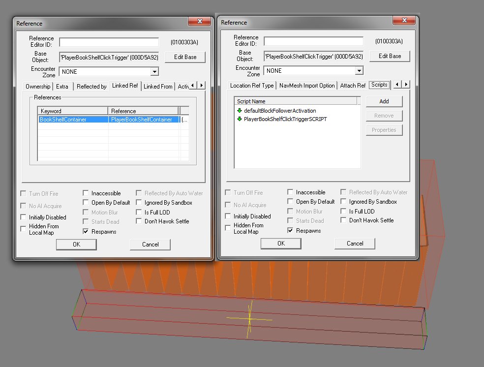Image resolution: width=484 pixels, height=367 pixels.
Task: Enable Is Full LOD in left window
Action: [139, 212]
